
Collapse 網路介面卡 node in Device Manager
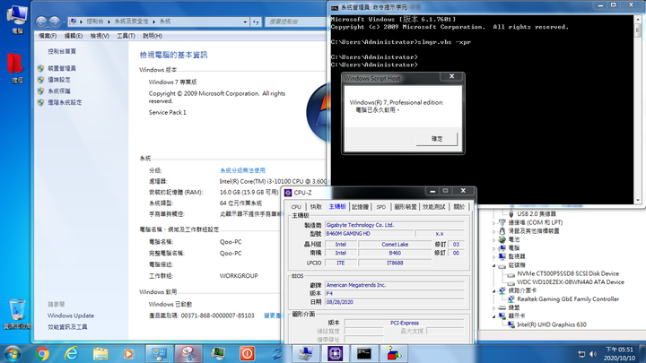coord(493,290)
